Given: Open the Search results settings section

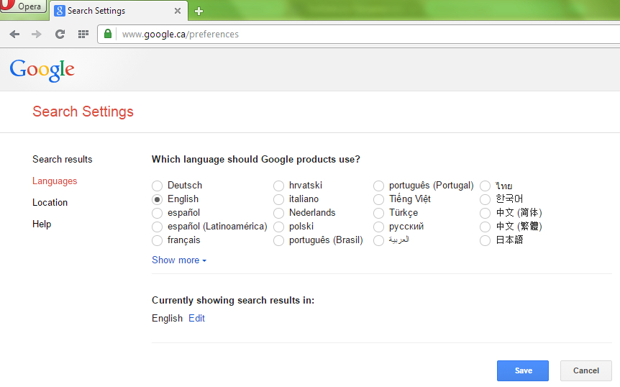Looking at the screenshot, I should click(63, 159).
